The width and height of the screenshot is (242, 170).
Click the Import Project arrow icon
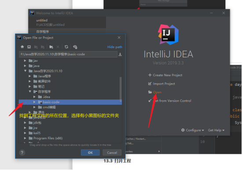[x=150, y=84]
